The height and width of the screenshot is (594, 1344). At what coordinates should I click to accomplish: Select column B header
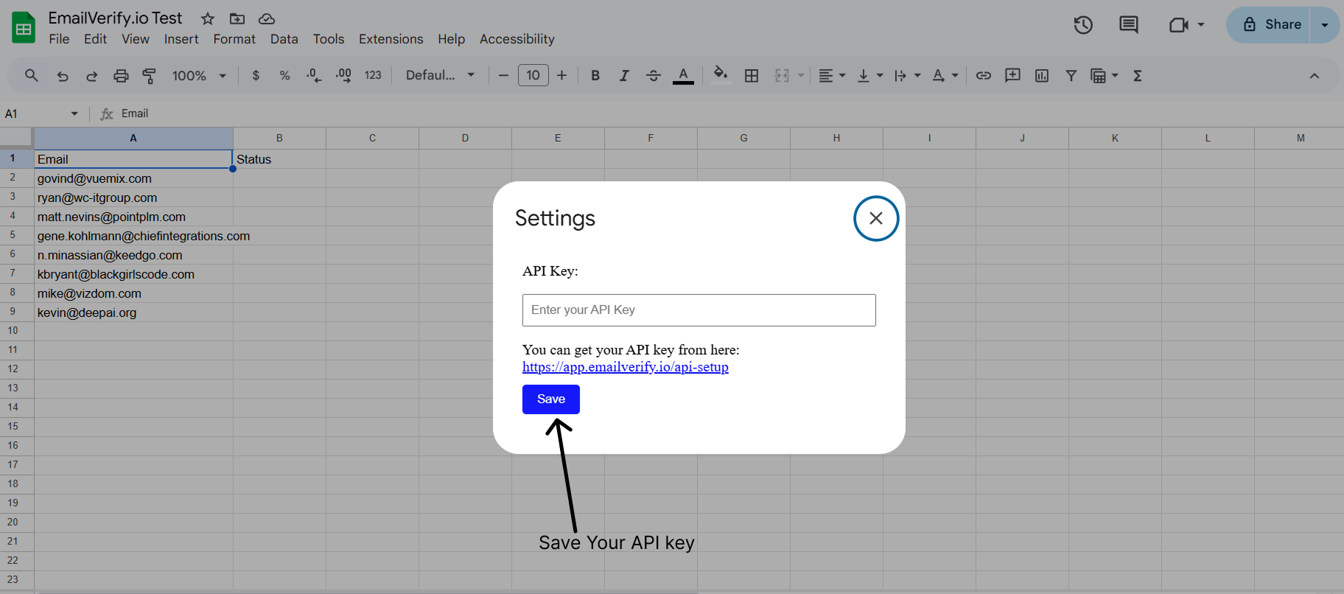pyautogui.click(x=280, y=138)
